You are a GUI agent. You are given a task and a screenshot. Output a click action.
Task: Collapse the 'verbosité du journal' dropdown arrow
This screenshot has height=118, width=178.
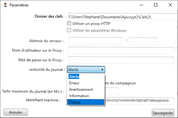click(x=102, y=70)
